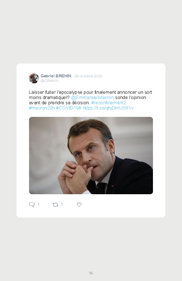This screenshot has height=281, width=182.
Task: Open Gabriel BREHIN's profile avatar
Action: pyautogui.click(x=34, y=78)
